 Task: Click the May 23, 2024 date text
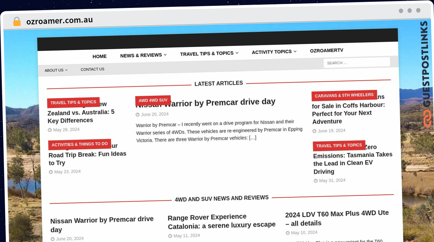[67, 172]
